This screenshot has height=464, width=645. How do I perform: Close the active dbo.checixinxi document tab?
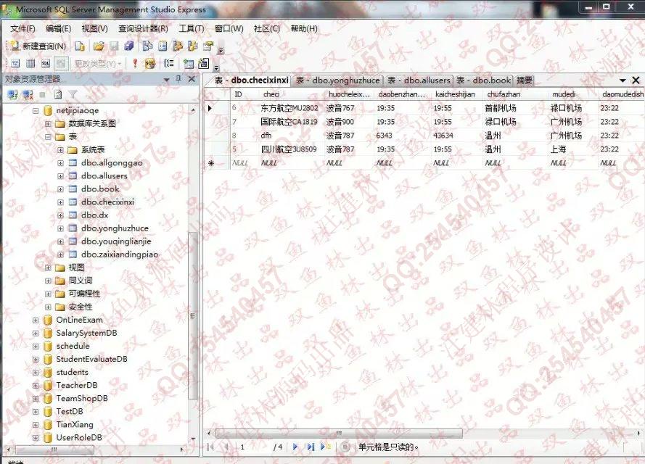click(636, 80)
